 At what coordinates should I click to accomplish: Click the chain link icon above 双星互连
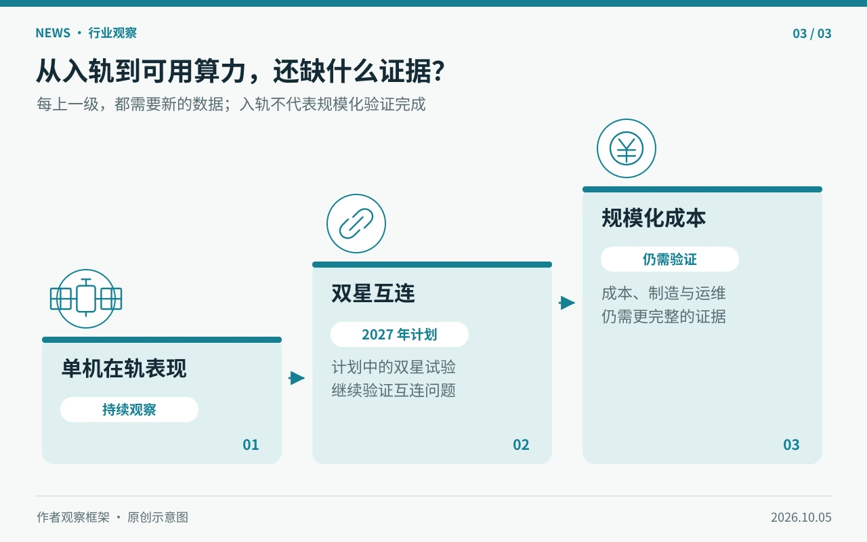click(356, 224)
